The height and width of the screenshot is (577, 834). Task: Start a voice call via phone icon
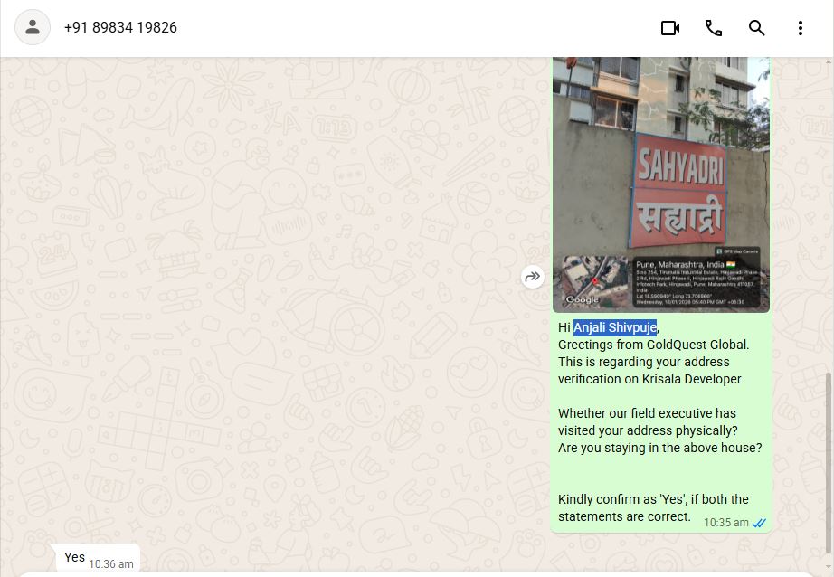[x=714, y=28]
